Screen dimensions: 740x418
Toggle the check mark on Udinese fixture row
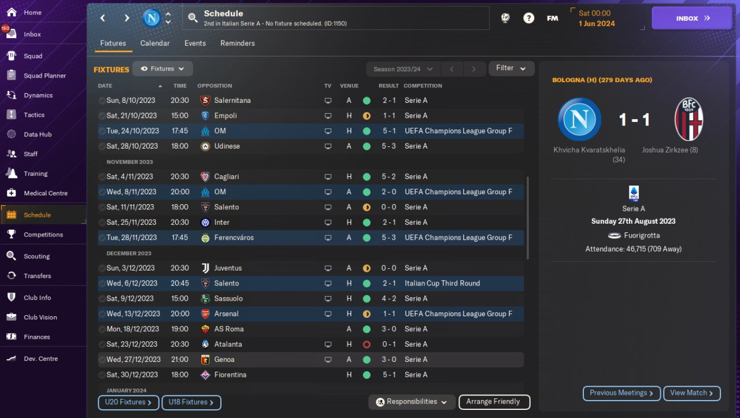coord(102,146)
